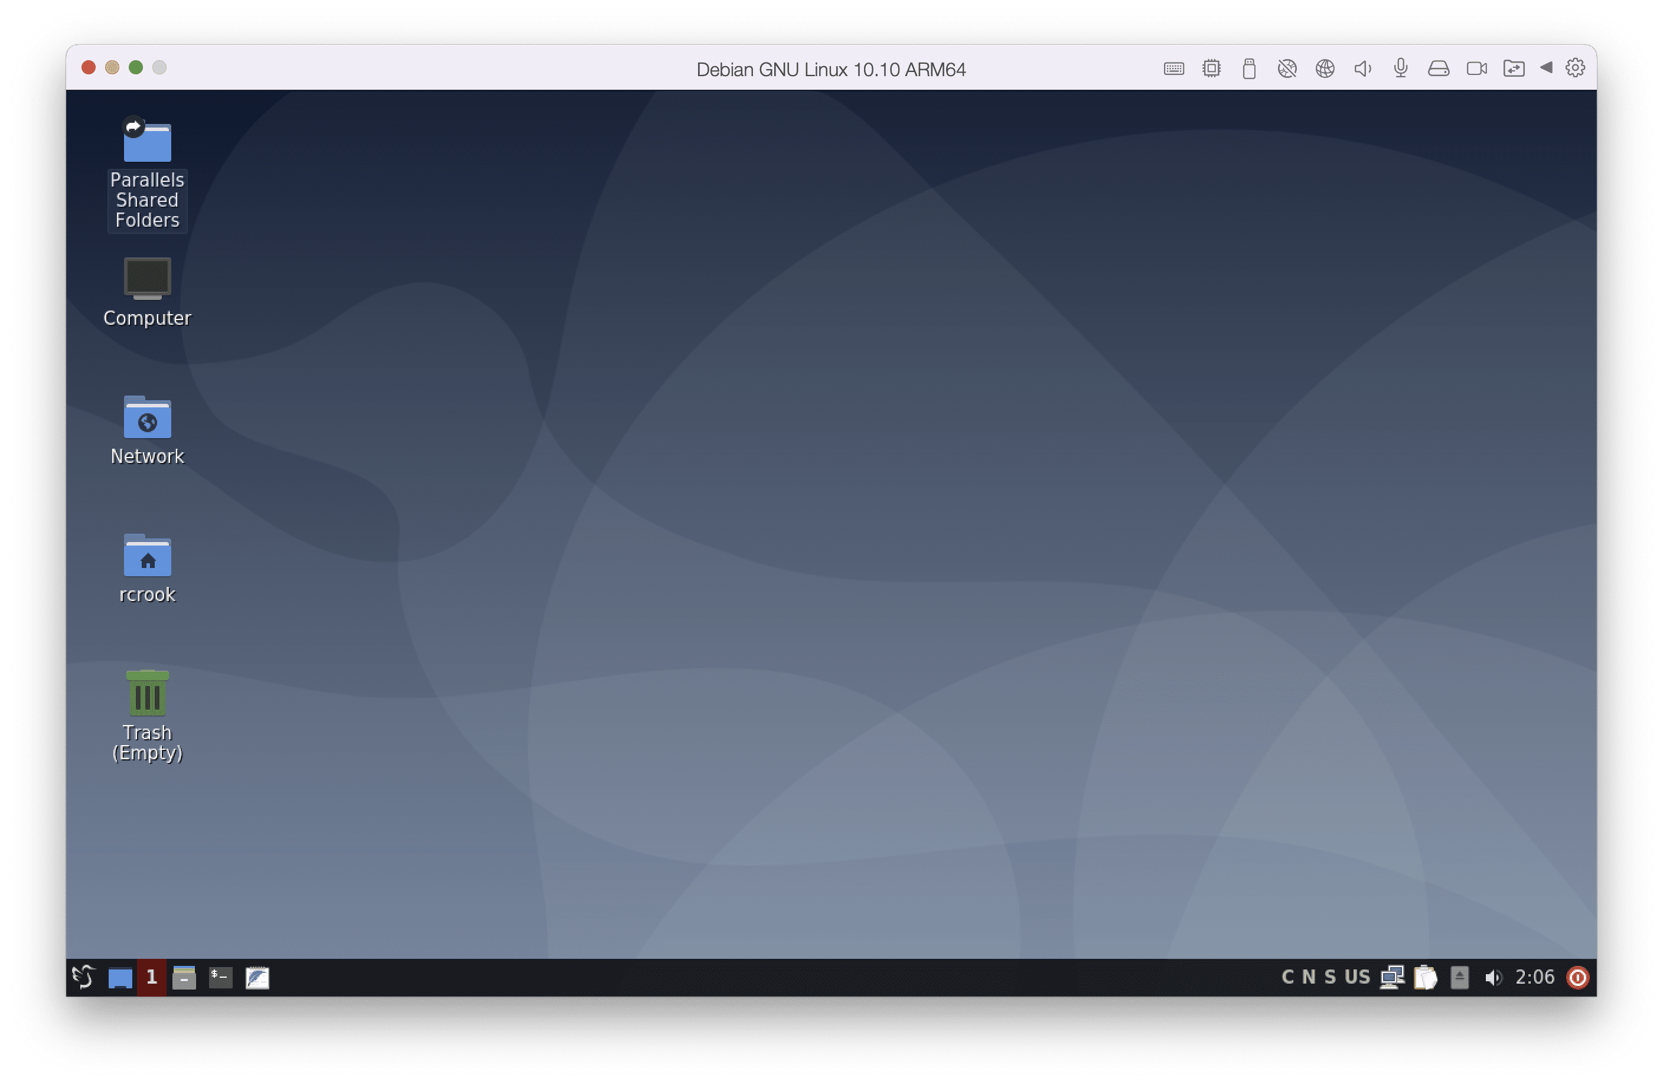Click the network connections tray icon
Screen dimensions: 1663x1084
[1393, 977]
